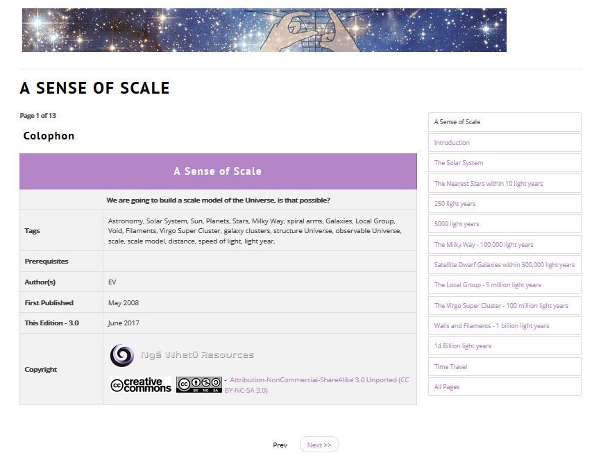Image resolution: width=601 pixels, height=462 pixels.
Task: Select the 250 light years page
Action: click(455, 204)
